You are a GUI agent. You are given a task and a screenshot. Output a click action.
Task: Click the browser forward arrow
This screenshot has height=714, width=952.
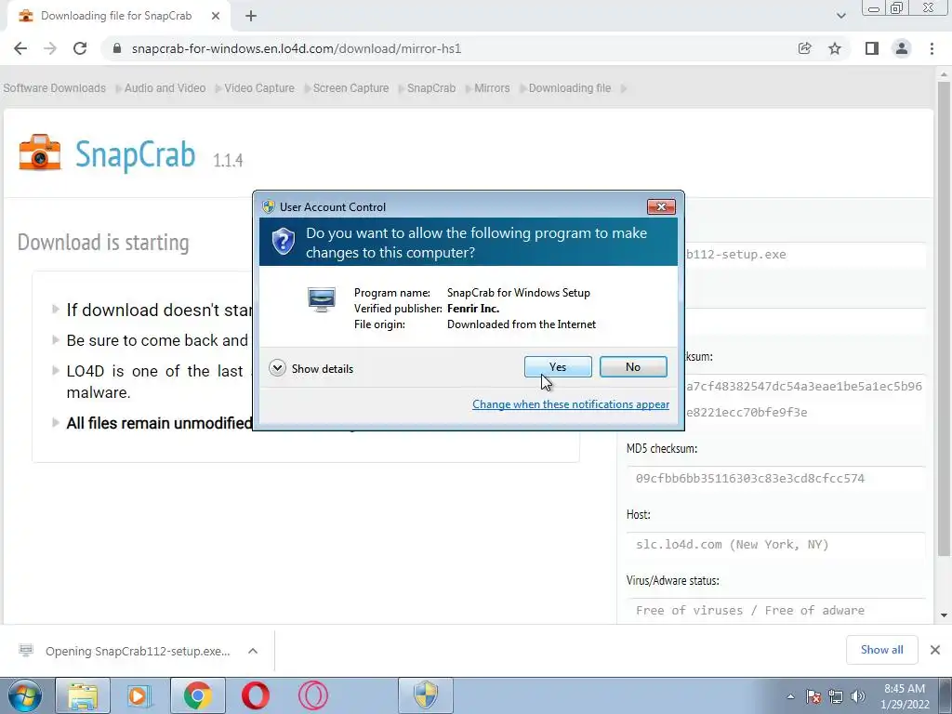click(x=50, y=48)
